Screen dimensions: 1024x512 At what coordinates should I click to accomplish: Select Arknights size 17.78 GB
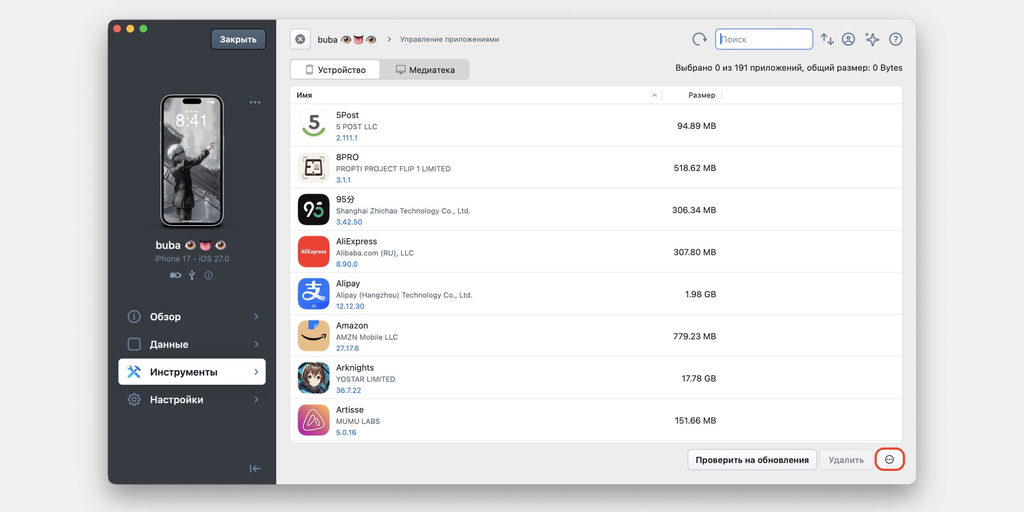click(x=699, y=378)
